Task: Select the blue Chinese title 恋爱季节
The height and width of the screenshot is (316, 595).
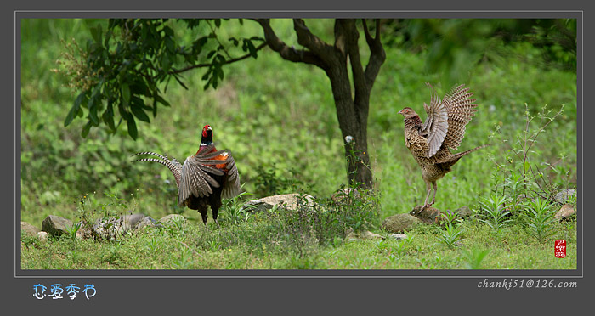Action: [65, 291]
